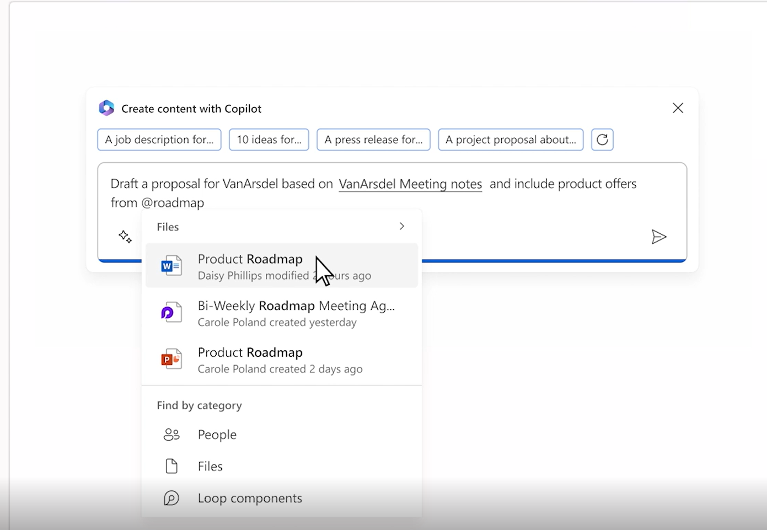Click the refresh suggestions icon

602,140
